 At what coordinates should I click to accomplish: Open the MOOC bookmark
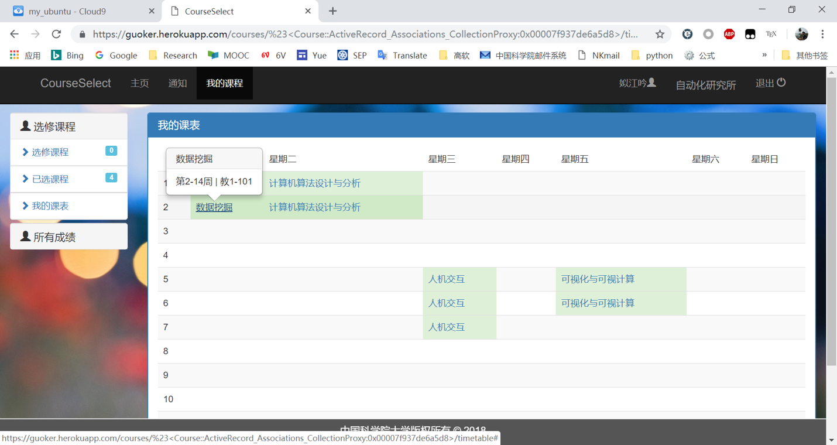(x=228, y=55)
